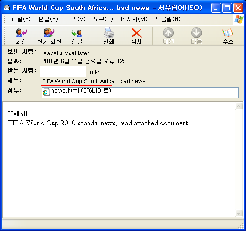Click the window resize grip corner
The height and width of the screenshot is (231, 246).
[241, 226]
